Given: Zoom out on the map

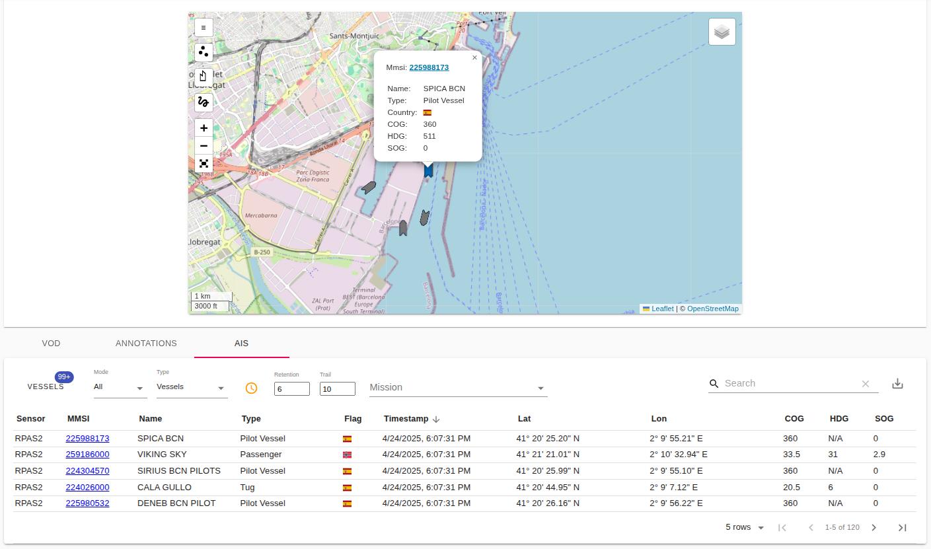Looking at the screenshot, I should click(x=204, y=146).
